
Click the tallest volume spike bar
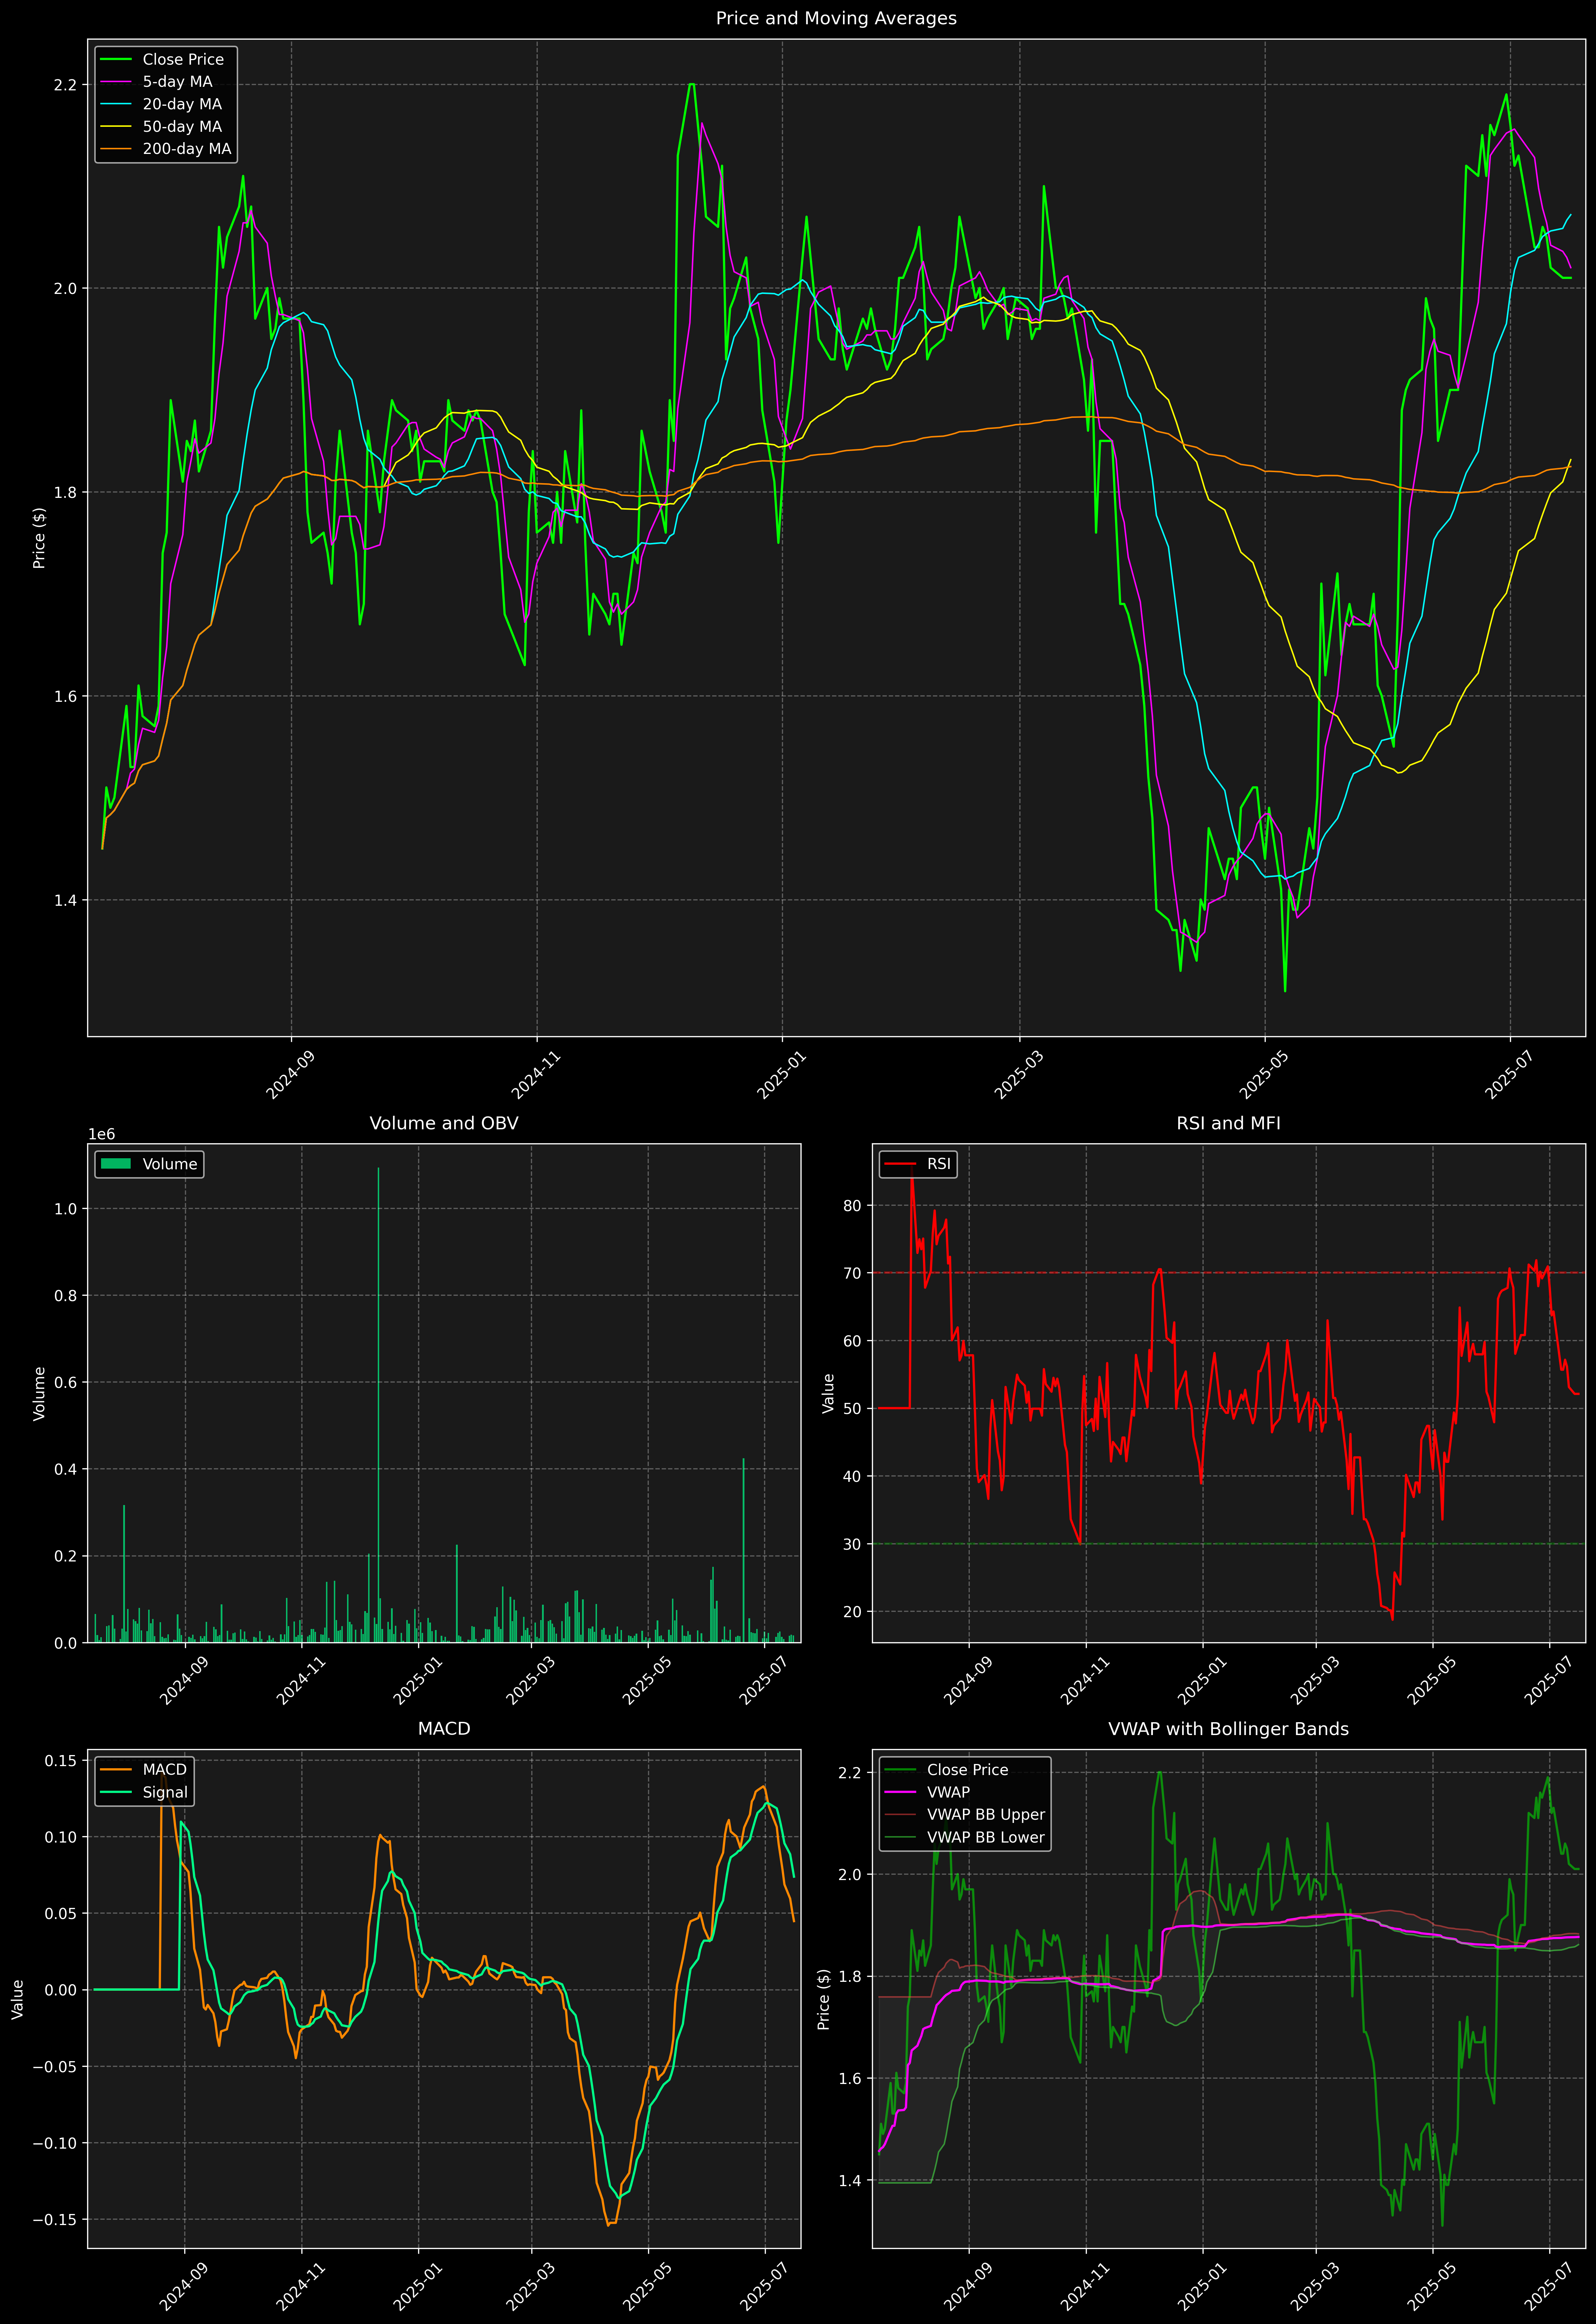tap(378, 1405)
